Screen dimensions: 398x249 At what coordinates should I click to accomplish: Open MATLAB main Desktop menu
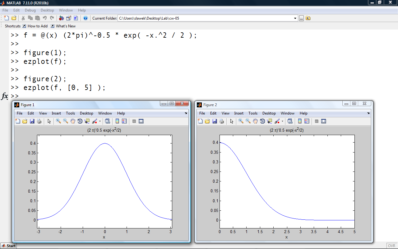click(x=47, y=10)
